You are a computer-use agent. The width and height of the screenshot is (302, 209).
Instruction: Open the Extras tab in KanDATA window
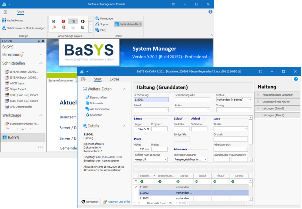pyautogui.click(x=114, y=79)
